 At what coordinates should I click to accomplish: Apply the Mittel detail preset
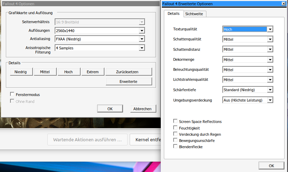[45, 72]
